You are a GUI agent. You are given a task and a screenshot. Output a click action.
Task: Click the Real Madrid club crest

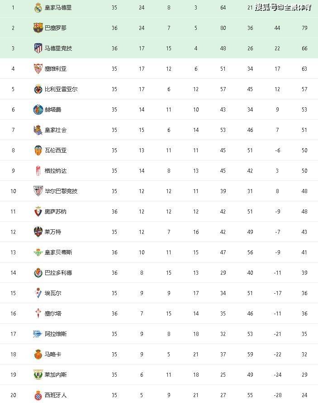click(x=38, y=8)
